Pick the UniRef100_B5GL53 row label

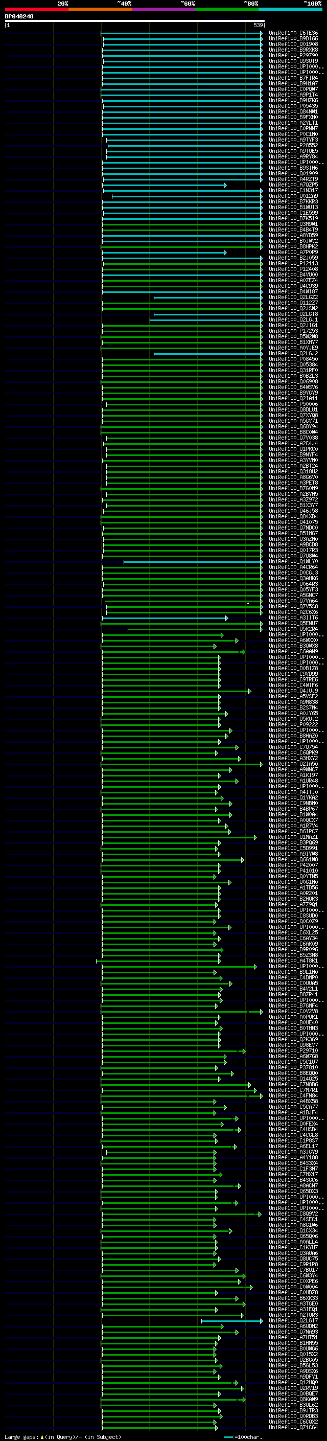click(x=293, y=1365)
